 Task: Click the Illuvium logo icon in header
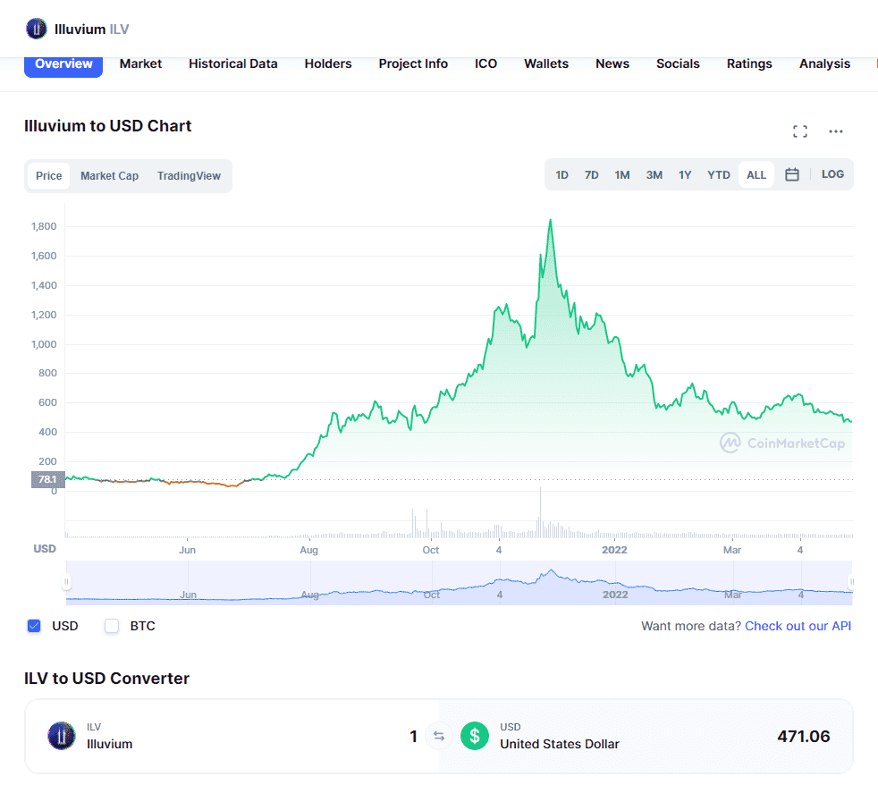(37, 29)
